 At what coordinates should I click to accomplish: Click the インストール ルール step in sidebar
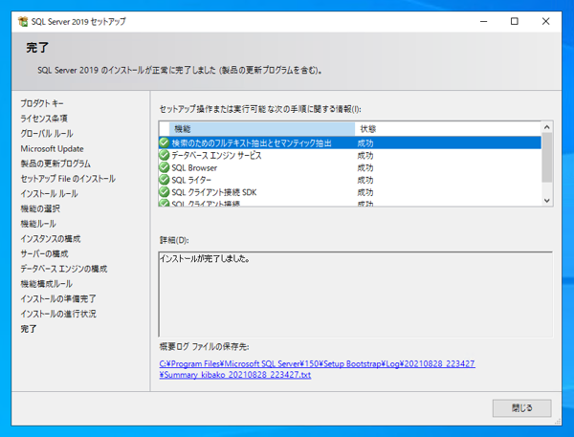pos(49,193)
